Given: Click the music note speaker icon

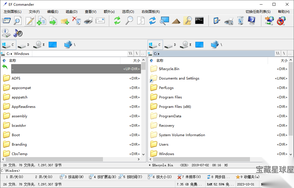Looking at the screenshot, I should pos(18,33).
